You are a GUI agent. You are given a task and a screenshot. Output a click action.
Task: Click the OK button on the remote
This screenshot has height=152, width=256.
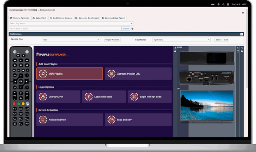pos(21,81)
